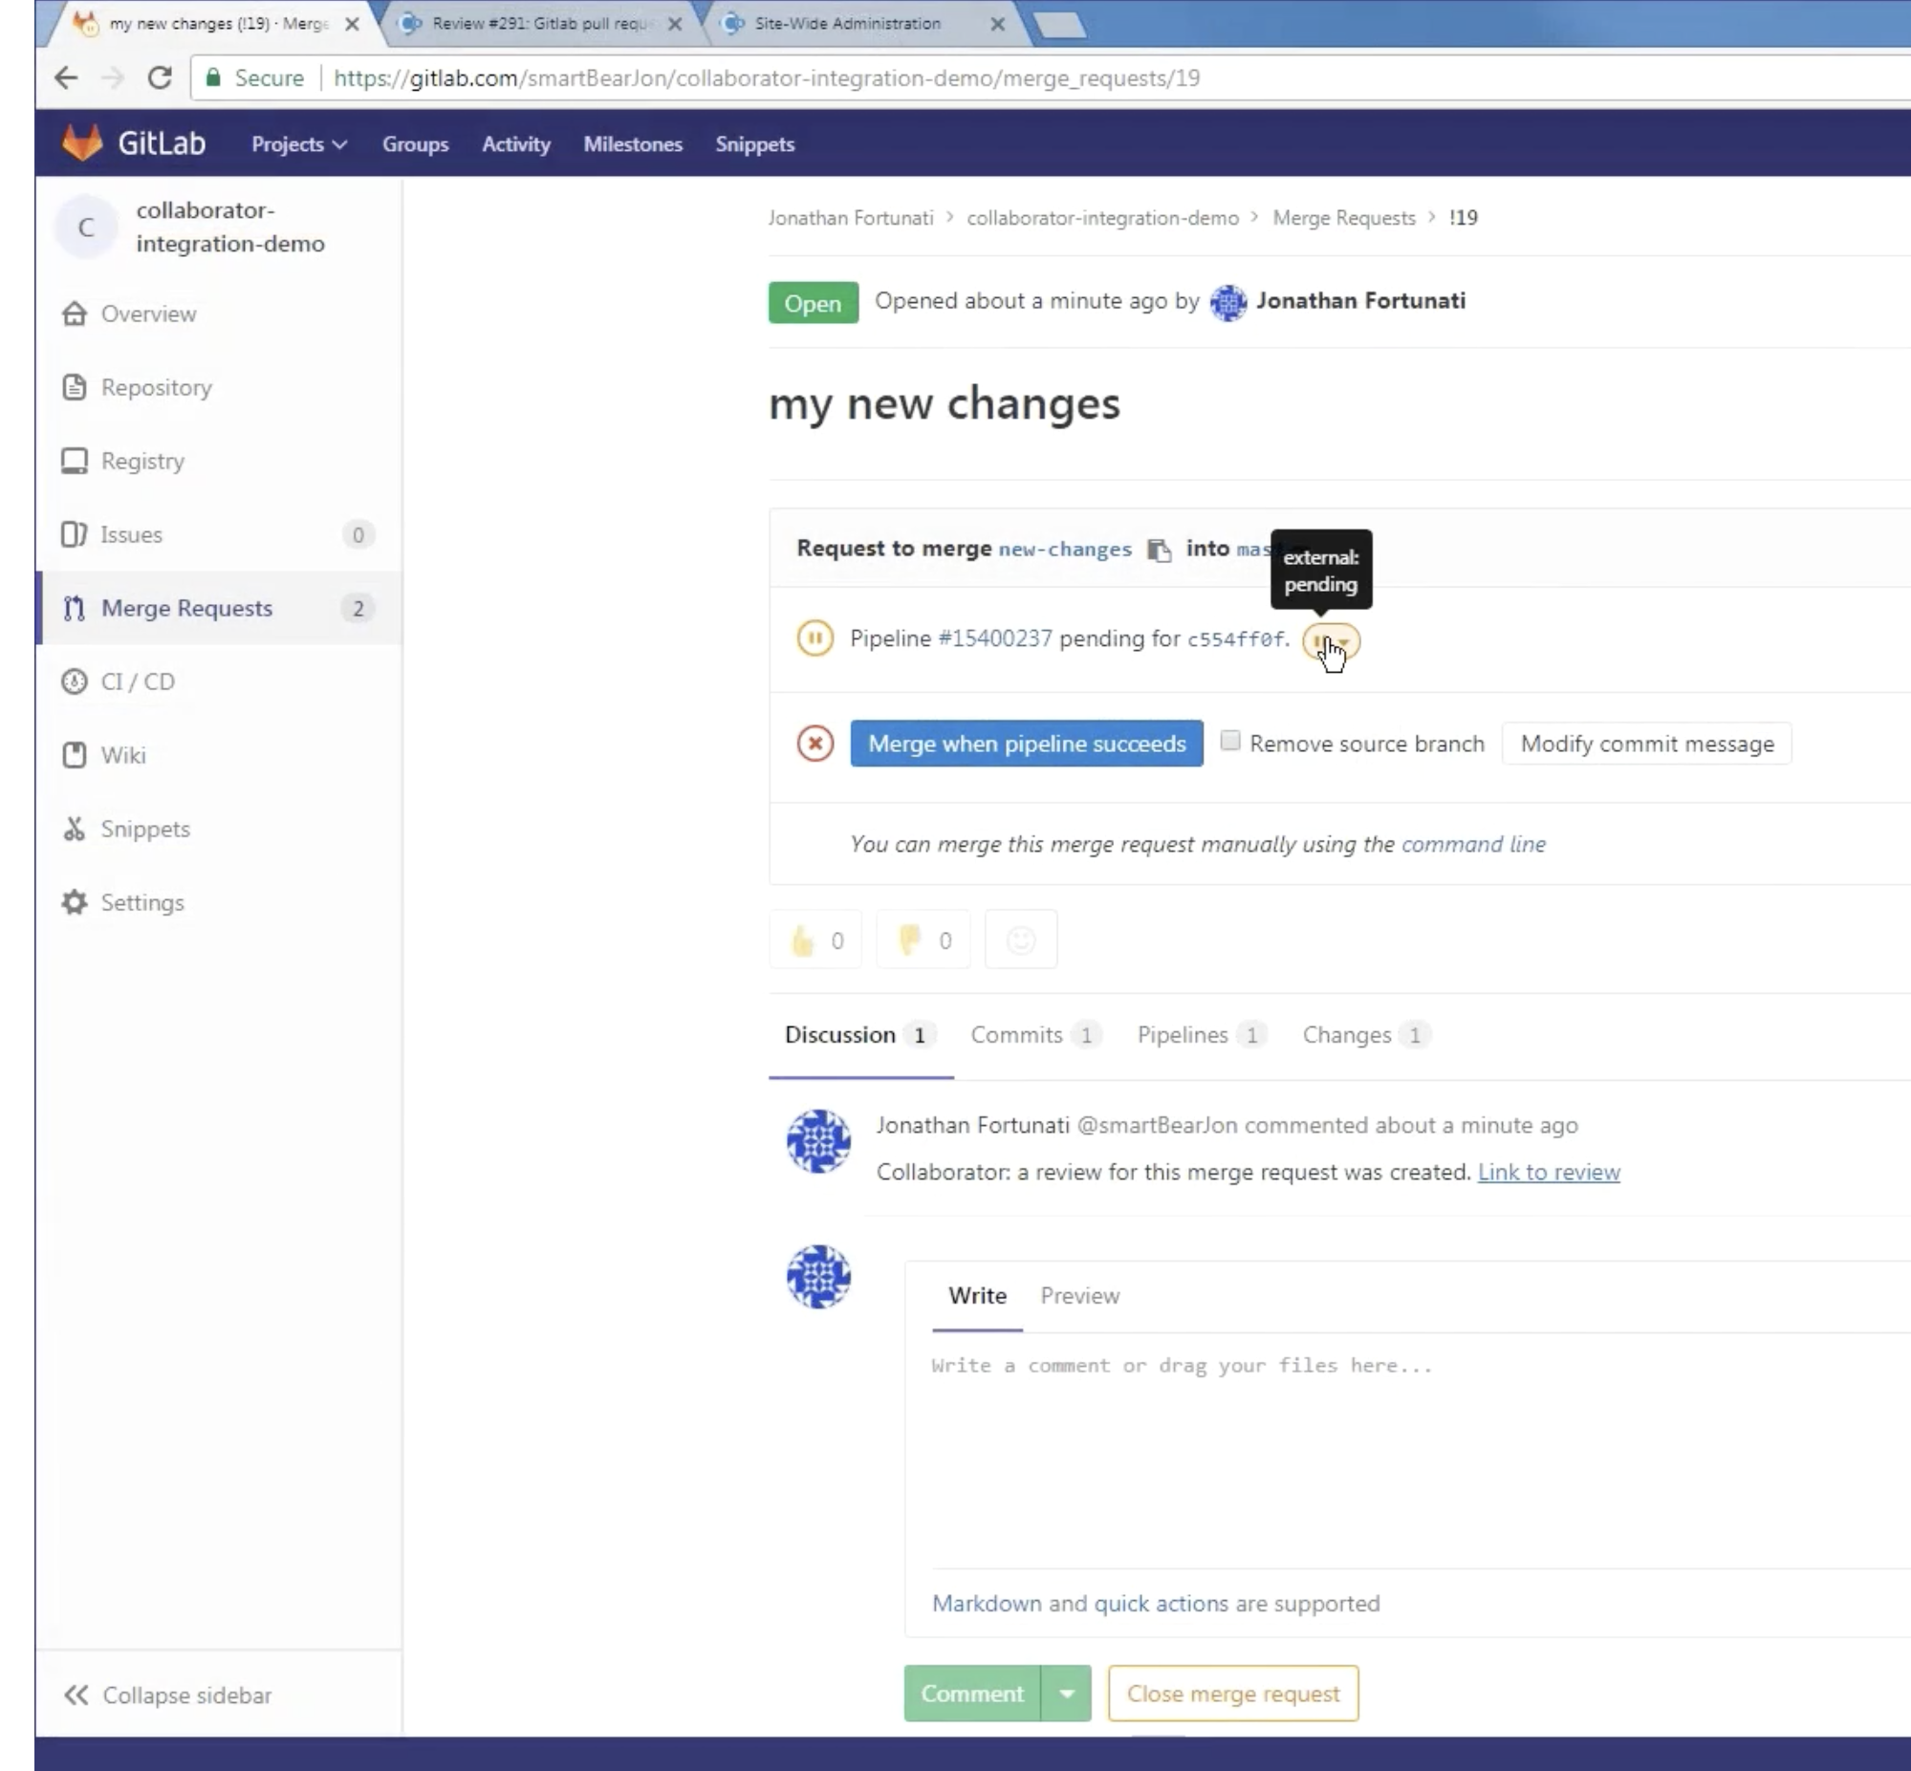Switch to the Changes tab

click(x=1366, y=1035)
